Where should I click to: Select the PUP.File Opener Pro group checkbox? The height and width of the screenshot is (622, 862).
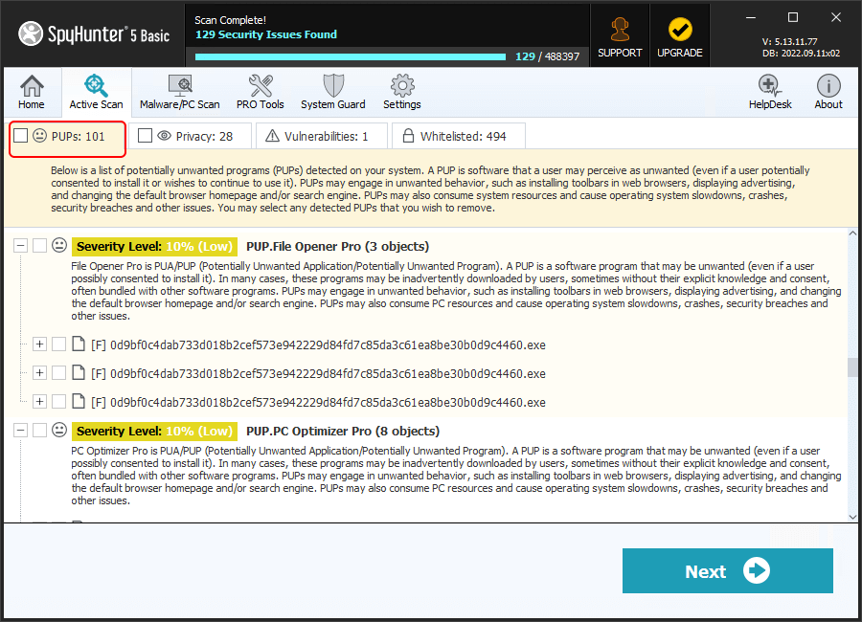click(x=38, y=245)
